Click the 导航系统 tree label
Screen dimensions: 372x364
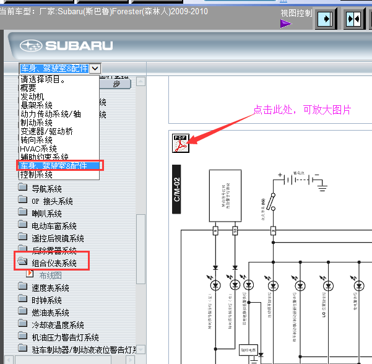(47, 189)
